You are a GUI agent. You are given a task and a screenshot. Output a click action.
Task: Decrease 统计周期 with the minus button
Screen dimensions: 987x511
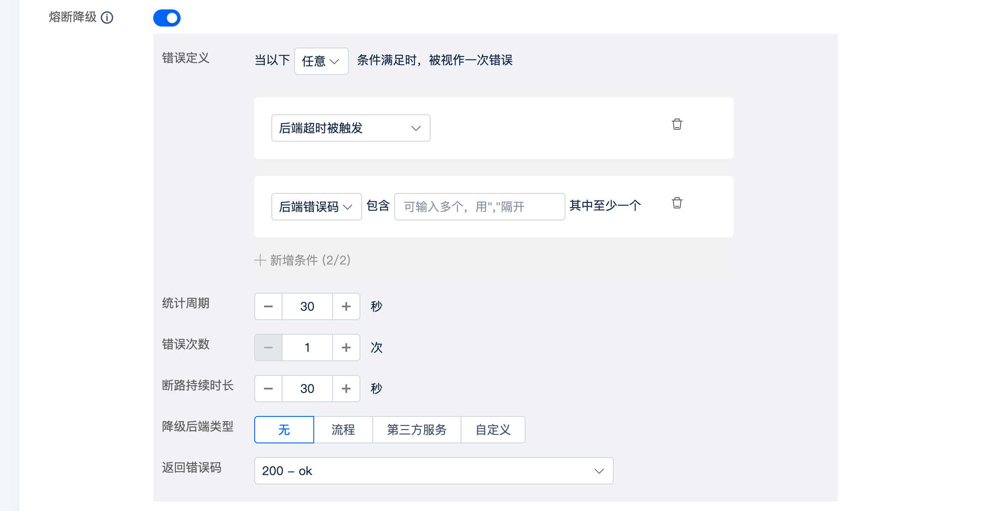click(x=268, y=306)
